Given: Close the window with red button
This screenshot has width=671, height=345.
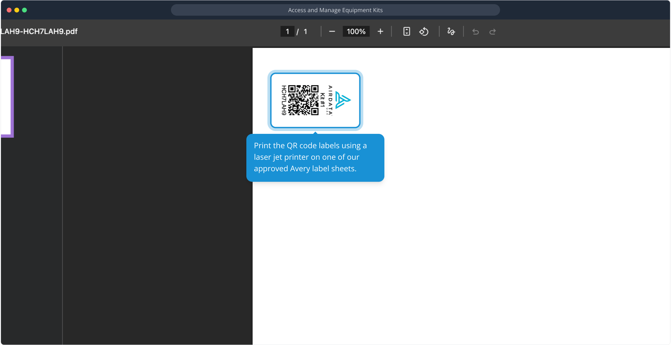Looking at the screenshot, I should [9, 10].
